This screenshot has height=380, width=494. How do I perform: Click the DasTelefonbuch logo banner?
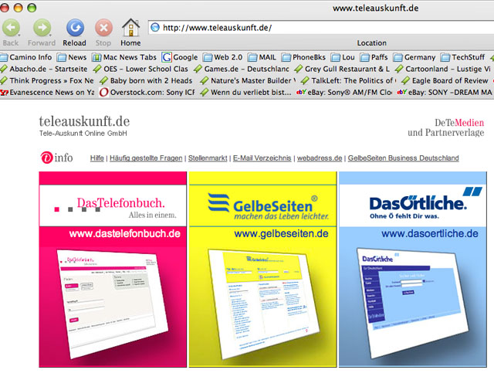click(x=113, y=205)
